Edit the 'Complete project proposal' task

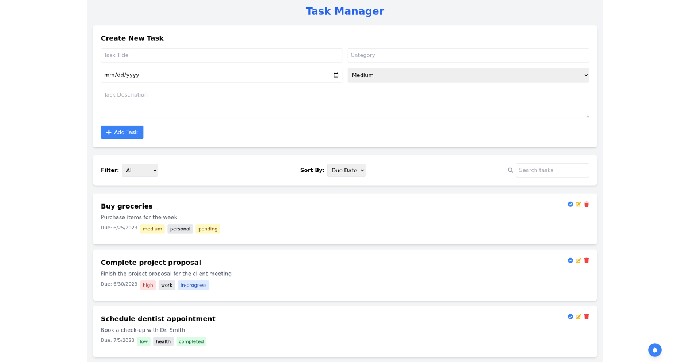578,260
